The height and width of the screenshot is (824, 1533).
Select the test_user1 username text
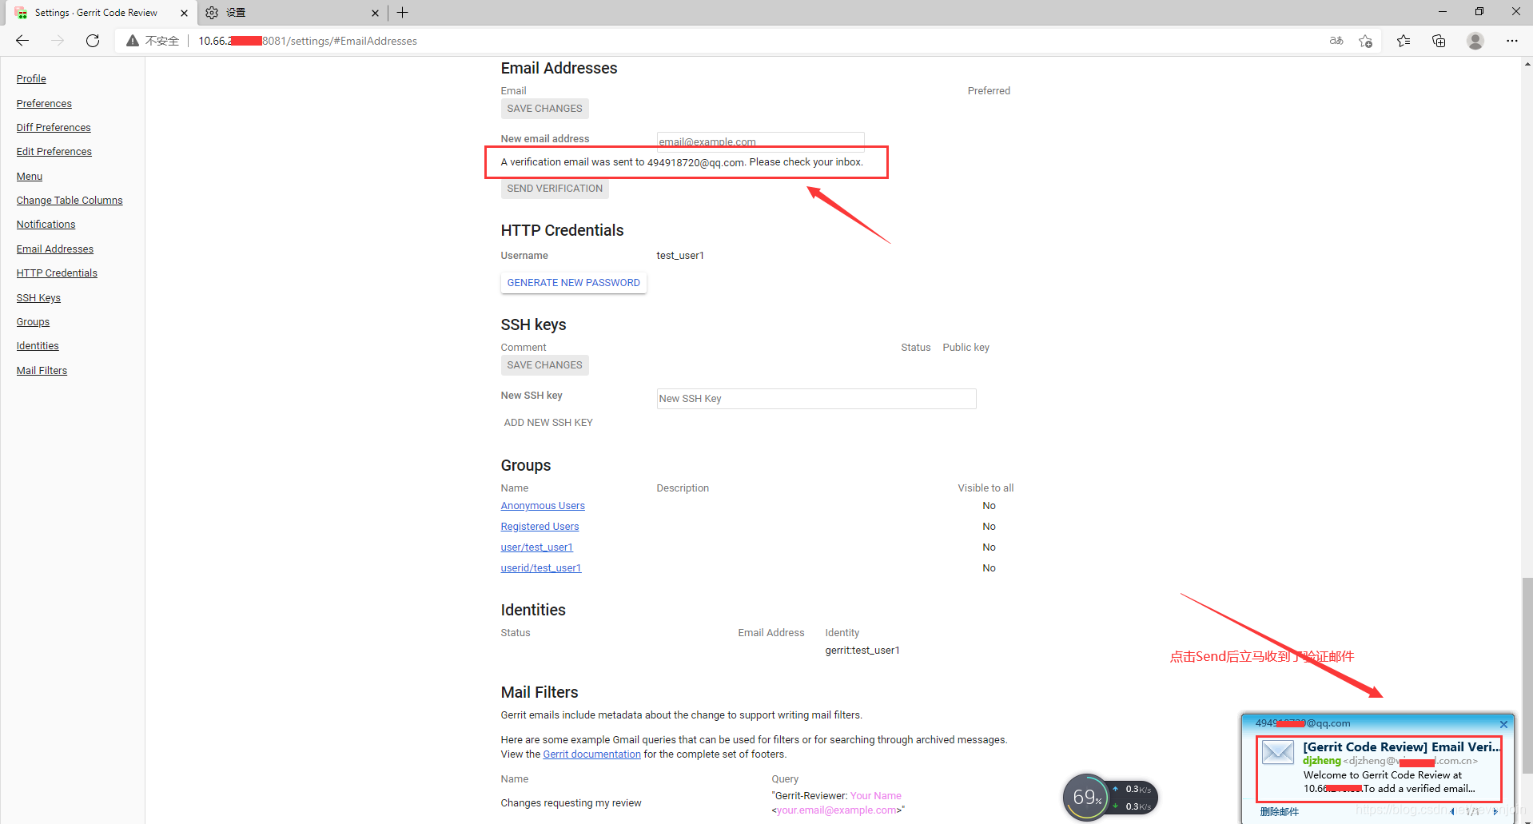pyautogui.click(x=680, y=256)
